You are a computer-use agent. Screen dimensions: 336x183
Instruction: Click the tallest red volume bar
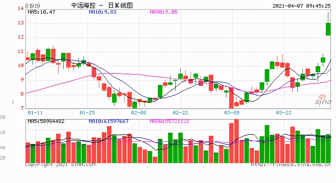click(236, 141)
